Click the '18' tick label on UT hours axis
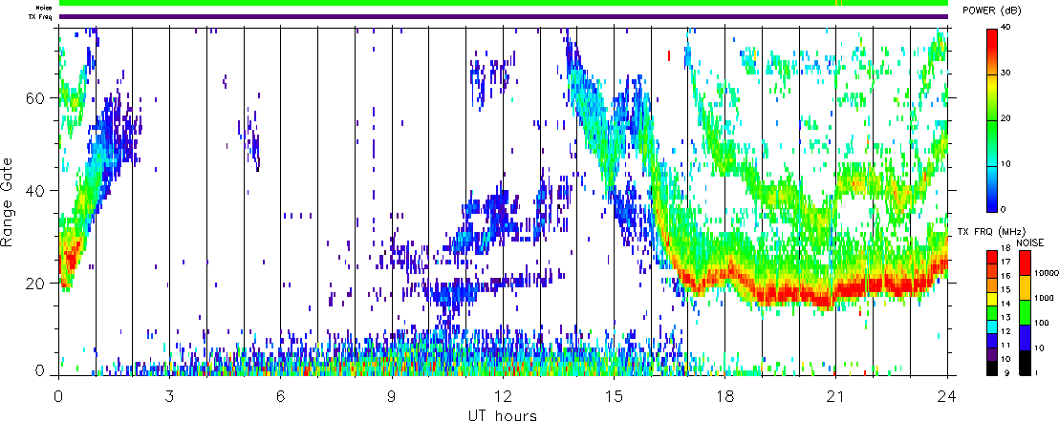The height and width of the screenshot is (421, 1059). coord(724,395)
